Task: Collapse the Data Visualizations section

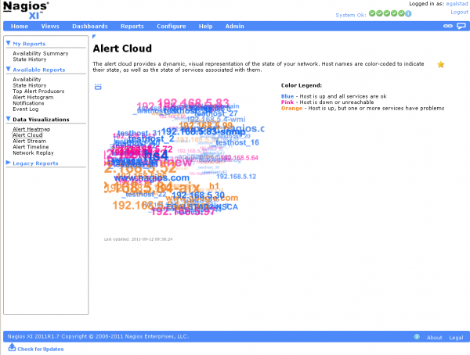Action: pyautogui.click(x=8, y=120)
